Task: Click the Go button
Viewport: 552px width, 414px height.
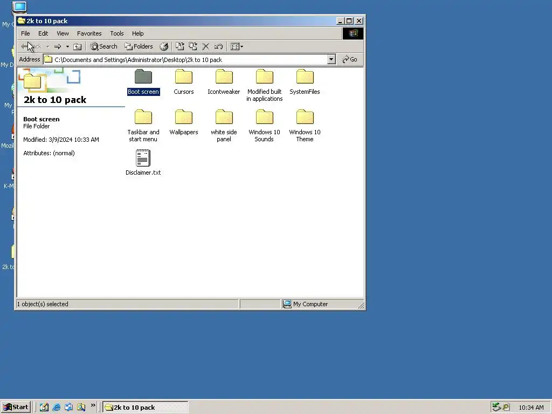Action: (x=349, y=59)
